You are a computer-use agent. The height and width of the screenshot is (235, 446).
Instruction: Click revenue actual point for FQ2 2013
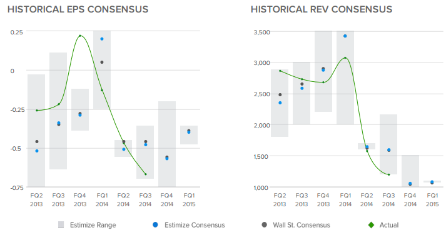click(x=280, y=71)
